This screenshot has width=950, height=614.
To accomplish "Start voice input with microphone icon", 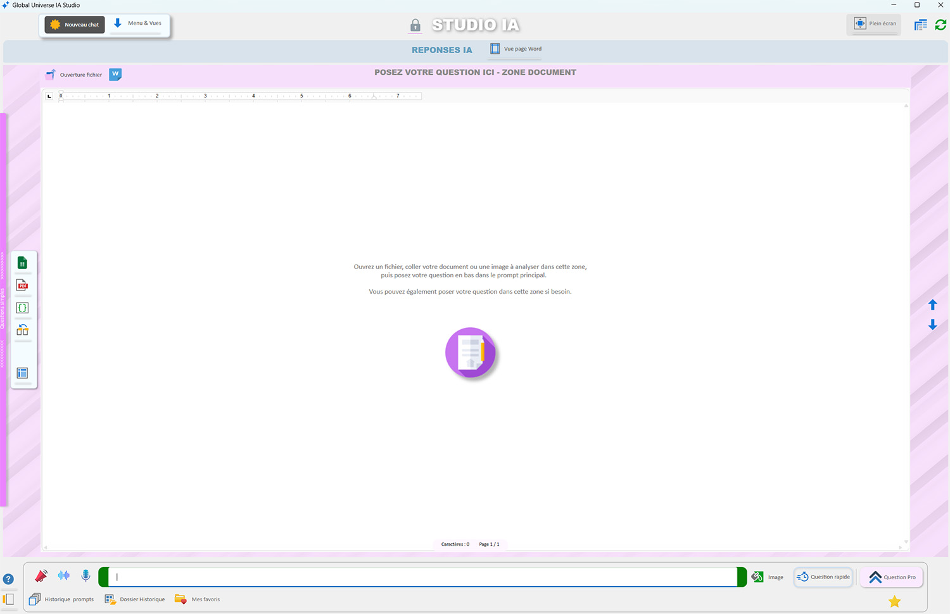I will tap(85, 575).
